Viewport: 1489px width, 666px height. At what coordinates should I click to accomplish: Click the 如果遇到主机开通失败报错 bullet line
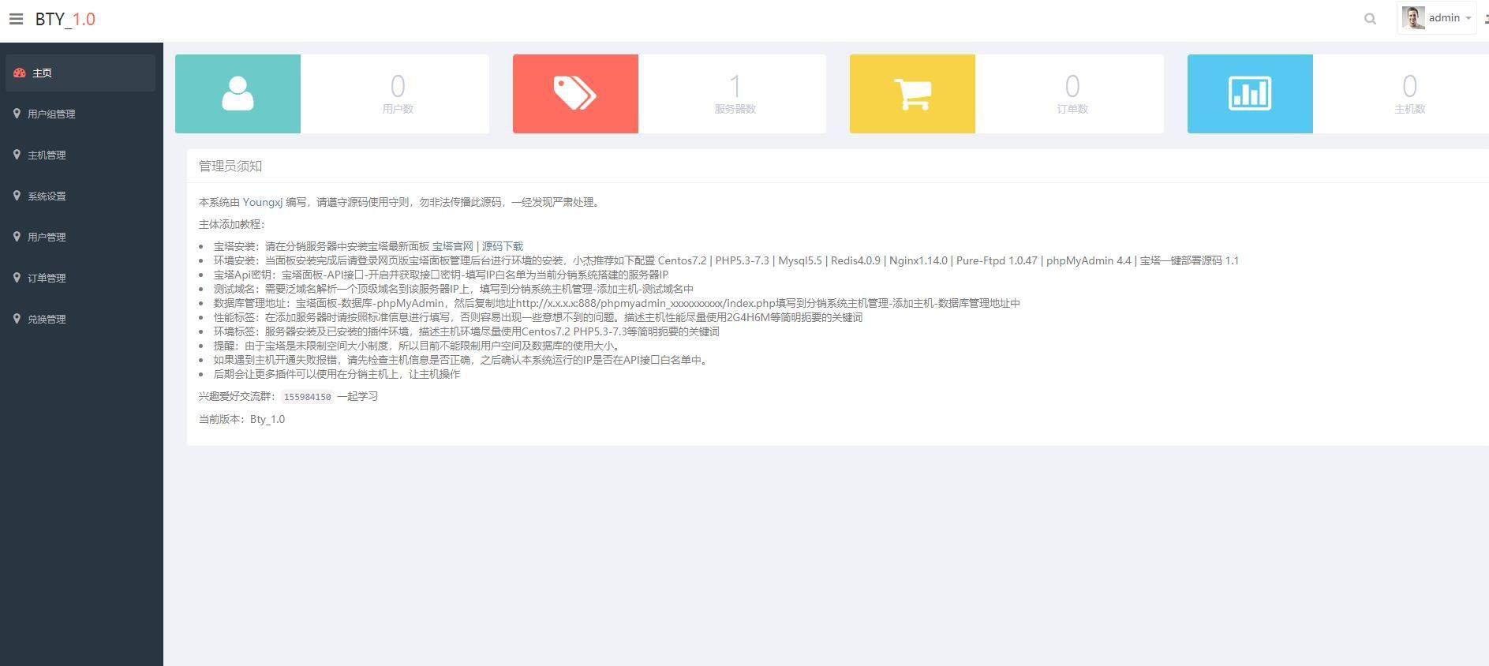coord(462,360)
